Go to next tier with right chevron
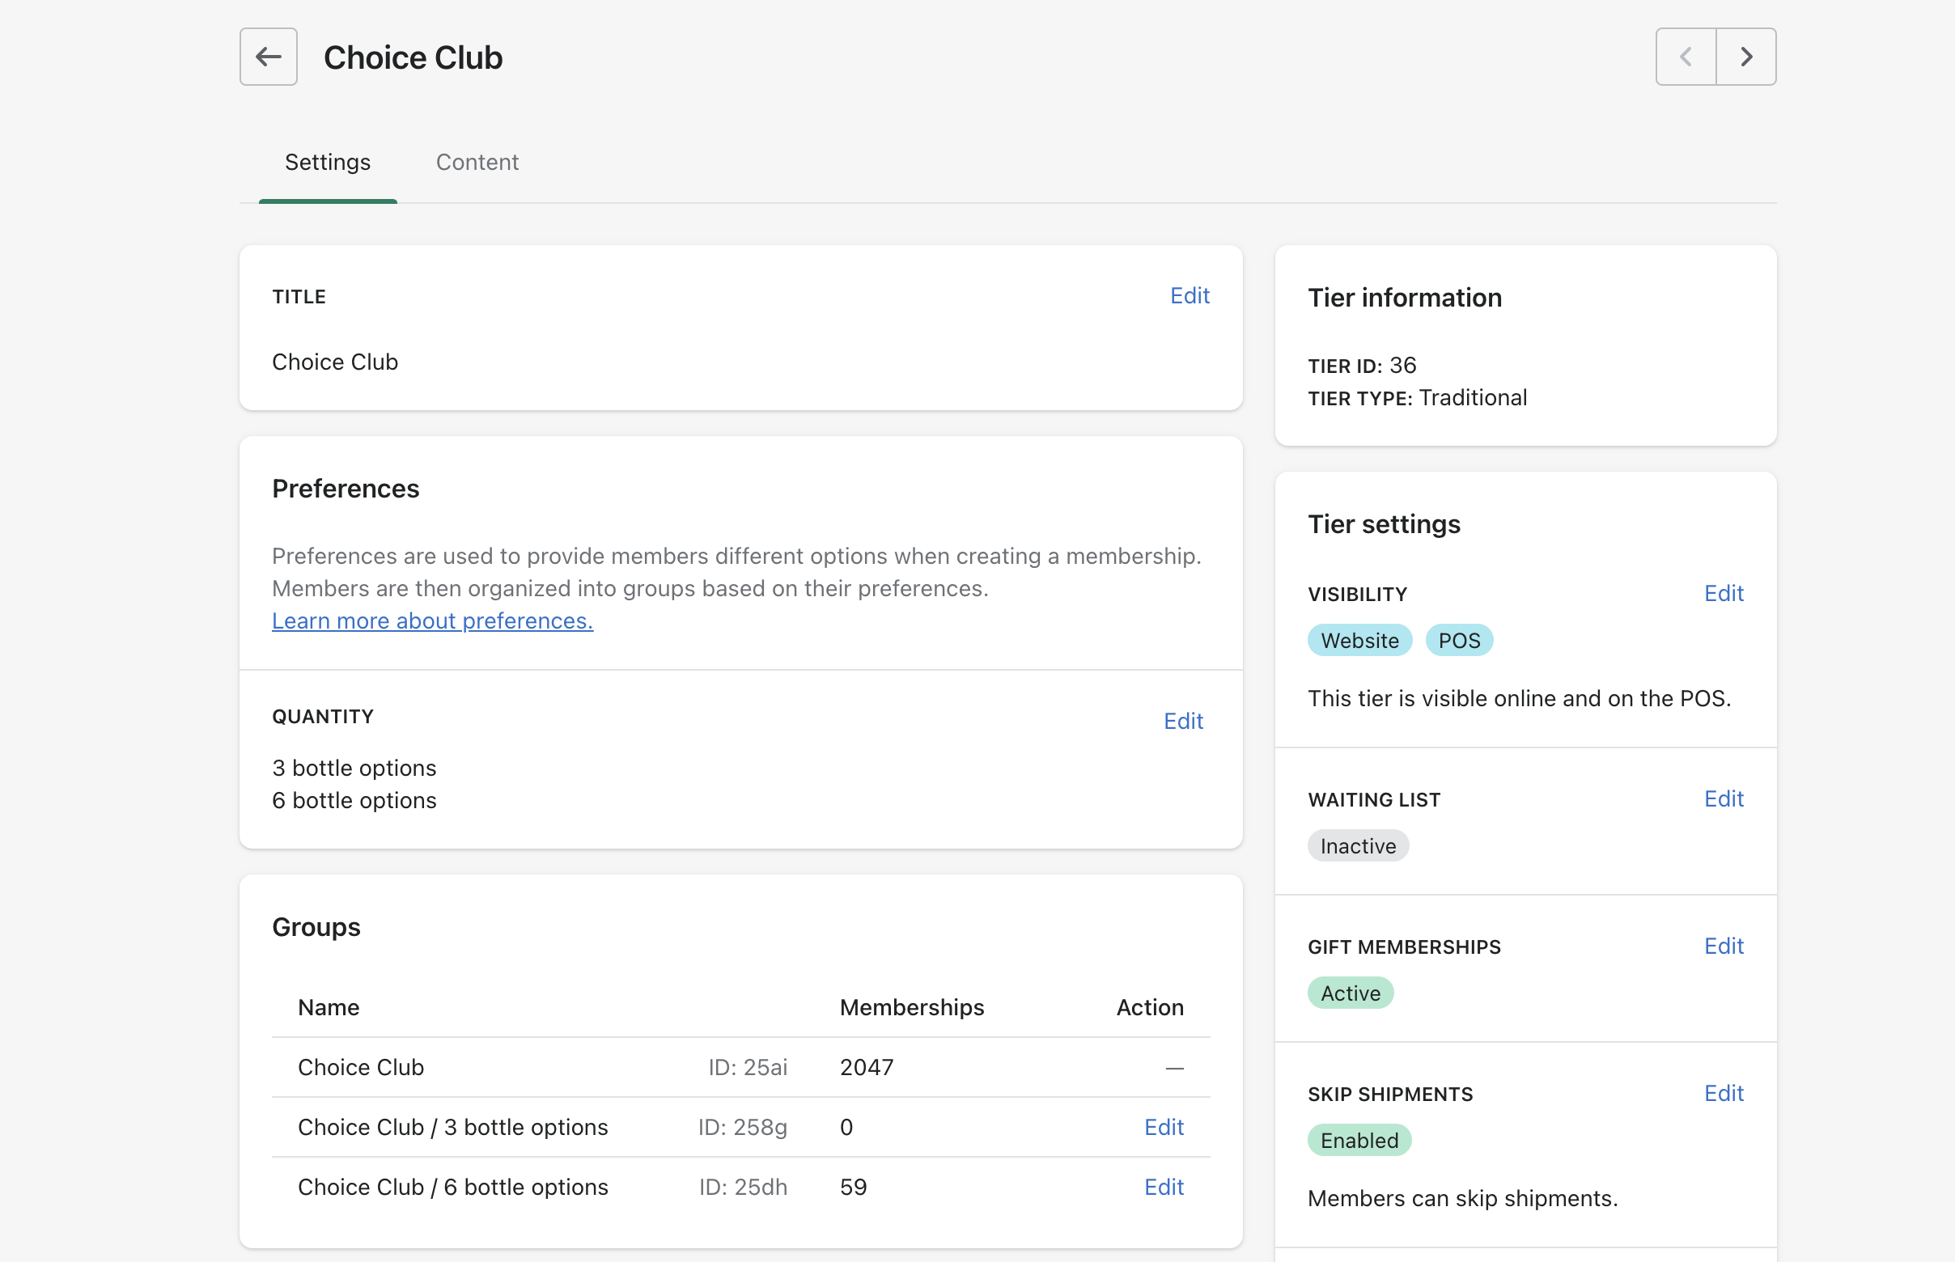Viewport: 1955px width, 1262px height. click(x=1746, y=57)
